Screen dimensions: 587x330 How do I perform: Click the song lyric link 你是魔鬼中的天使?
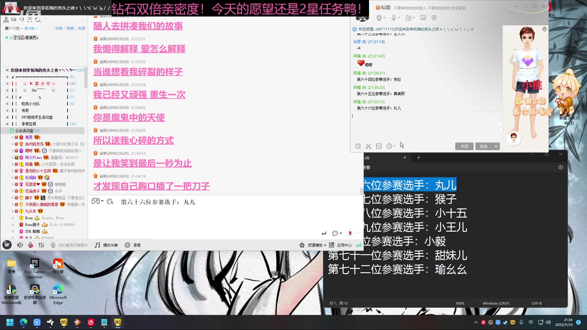pos(129,117)
